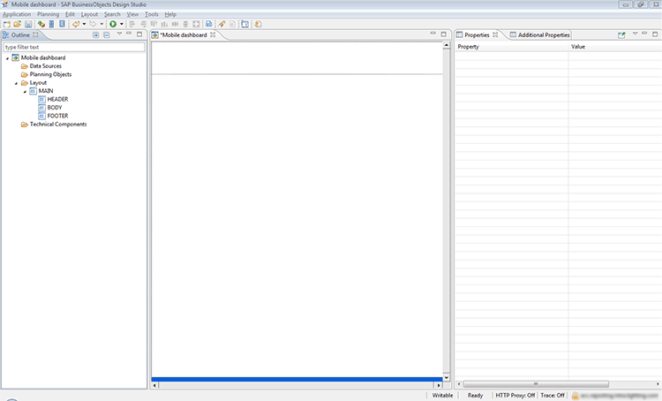Click the maximize component toolbar icon
The image size is (662, 401).
(x=196, y=24)
